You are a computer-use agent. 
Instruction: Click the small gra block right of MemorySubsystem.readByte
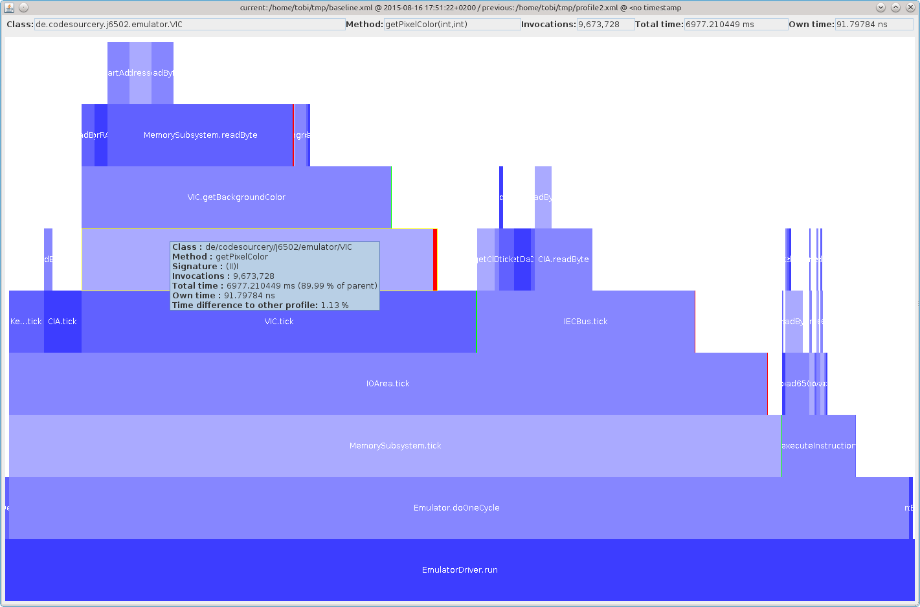(x=300, y=135)
